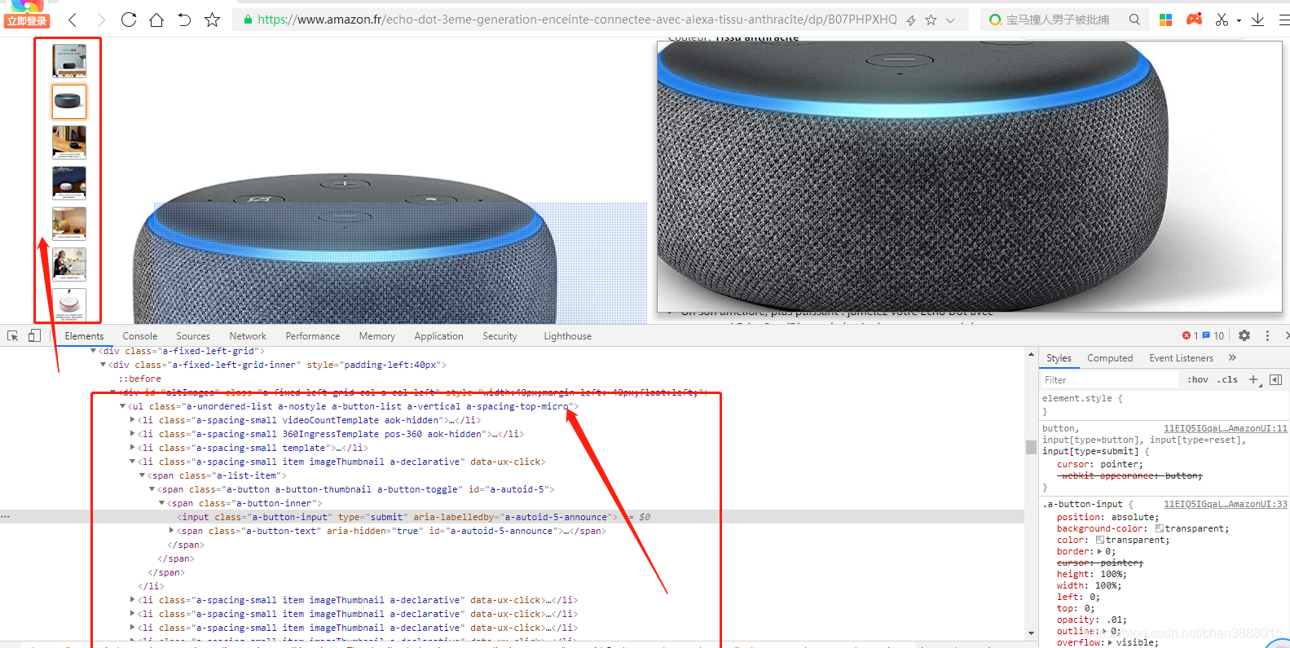Open the address bar dropdown chevron
The width and height of the screenshot is (1290, 648).
(x=950, y=20)
